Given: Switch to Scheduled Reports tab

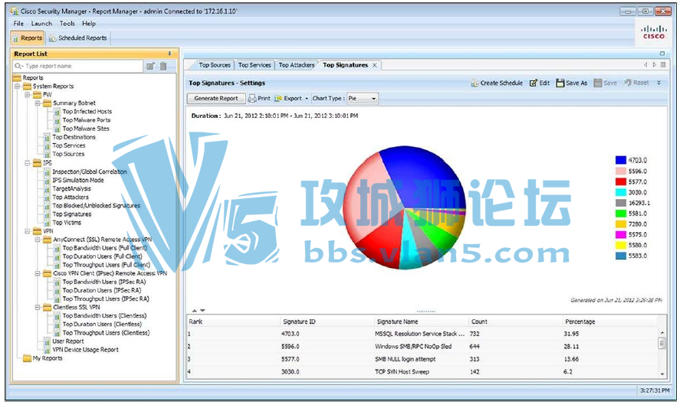Looking at the screenshot, I should pyautogui.click(x=77, y=38).
